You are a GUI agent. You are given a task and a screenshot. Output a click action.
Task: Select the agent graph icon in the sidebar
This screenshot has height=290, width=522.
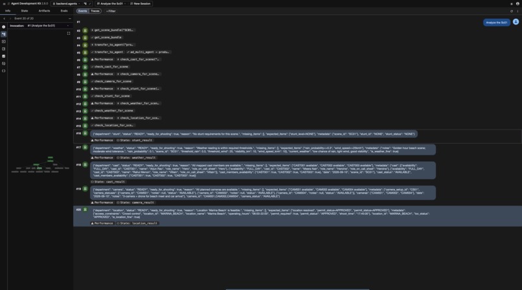coord(4,34)
